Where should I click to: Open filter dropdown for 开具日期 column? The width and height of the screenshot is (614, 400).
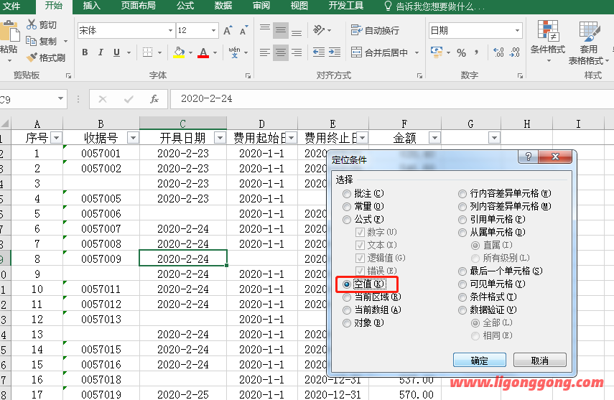220,138
